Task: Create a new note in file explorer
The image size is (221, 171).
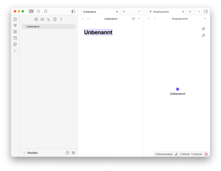Action: pos(36,19)
